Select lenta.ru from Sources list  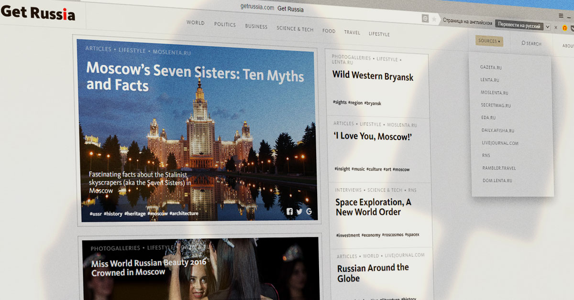point(490,80)
